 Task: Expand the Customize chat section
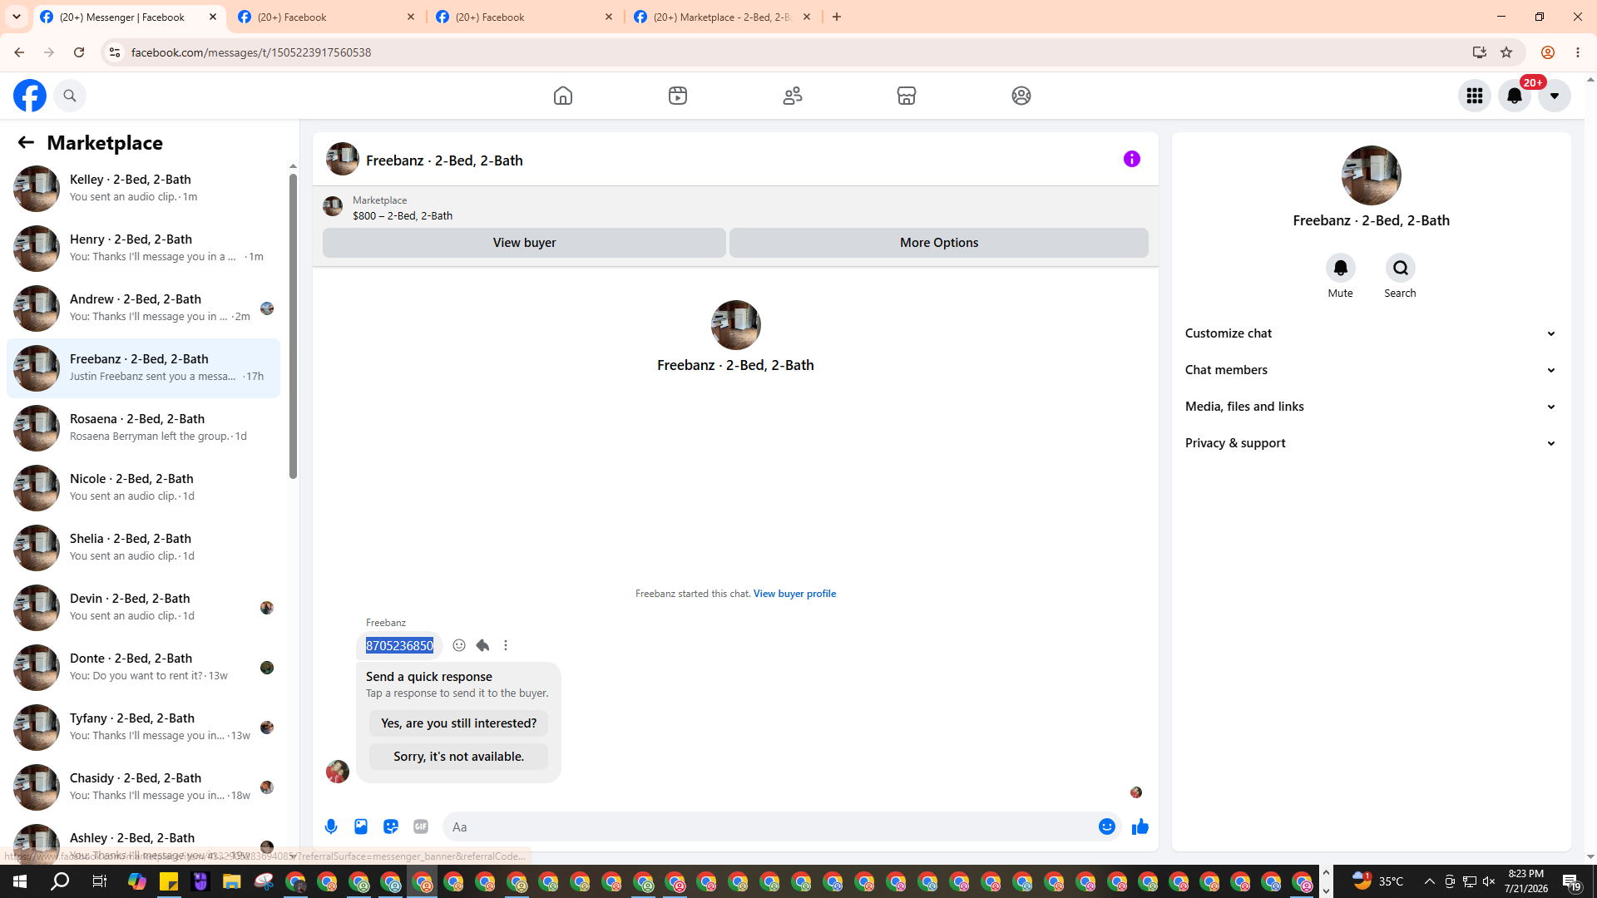coord(1371,333)
